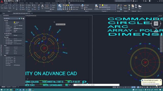Click the Copy tool in Modify panel
163x91 pixels.
22,7
